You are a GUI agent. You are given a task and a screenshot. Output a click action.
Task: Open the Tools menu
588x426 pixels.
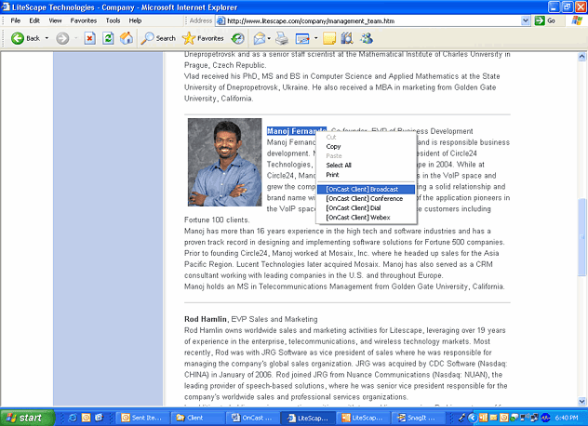[113, 20]
